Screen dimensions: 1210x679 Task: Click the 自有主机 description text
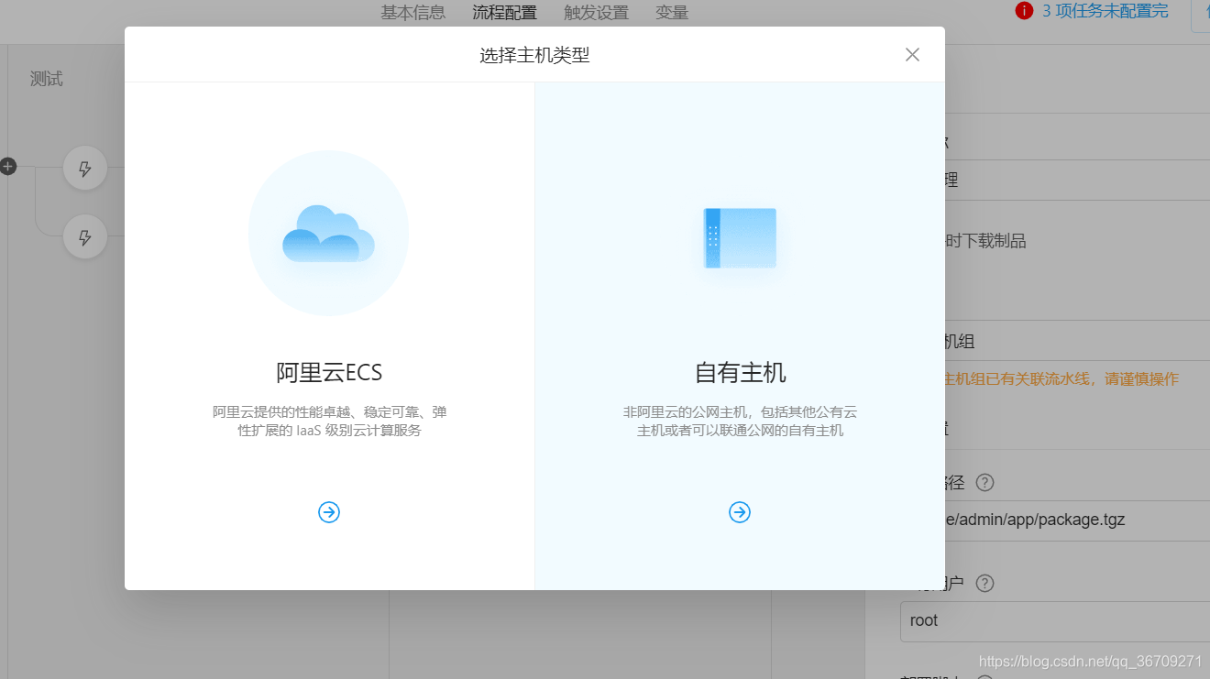[740, 421]
